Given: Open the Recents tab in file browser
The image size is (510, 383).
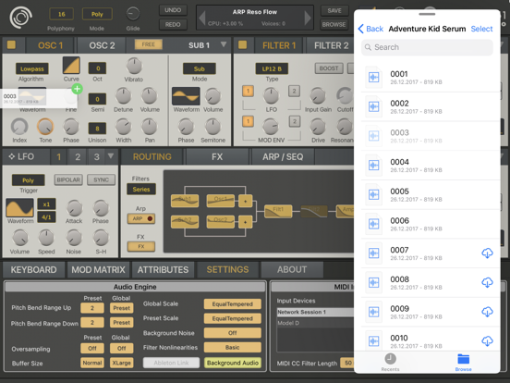Looking at the screenshot, I should pos(390,362).
